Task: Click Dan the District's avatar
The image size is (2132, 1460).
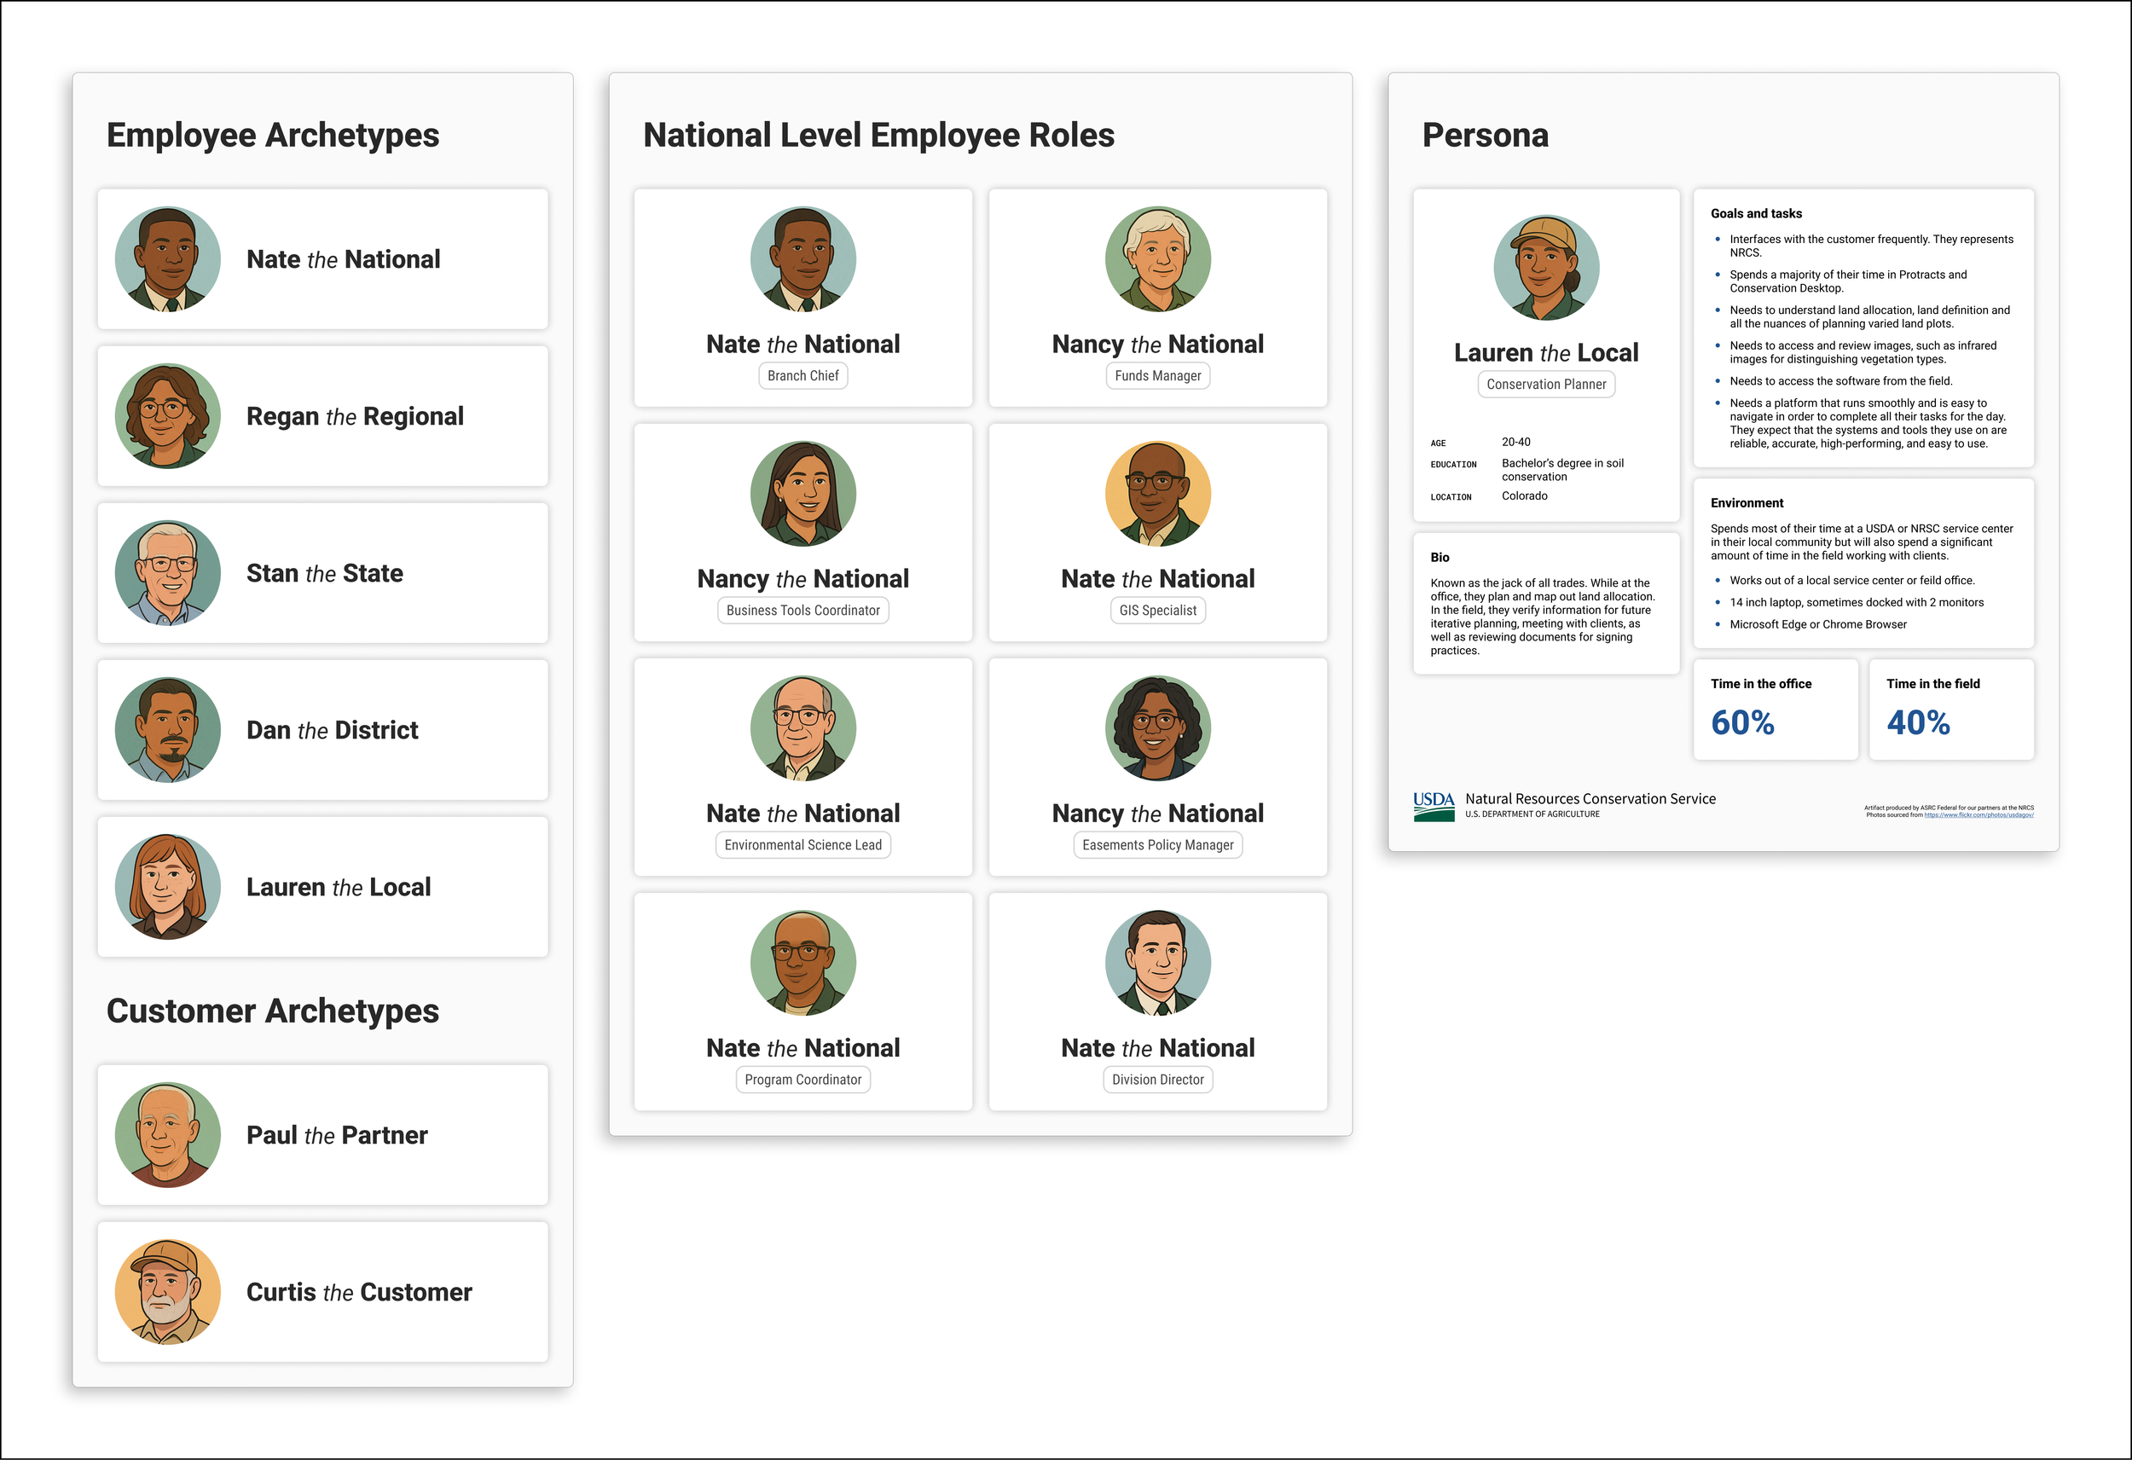Action: click(168, 731)
